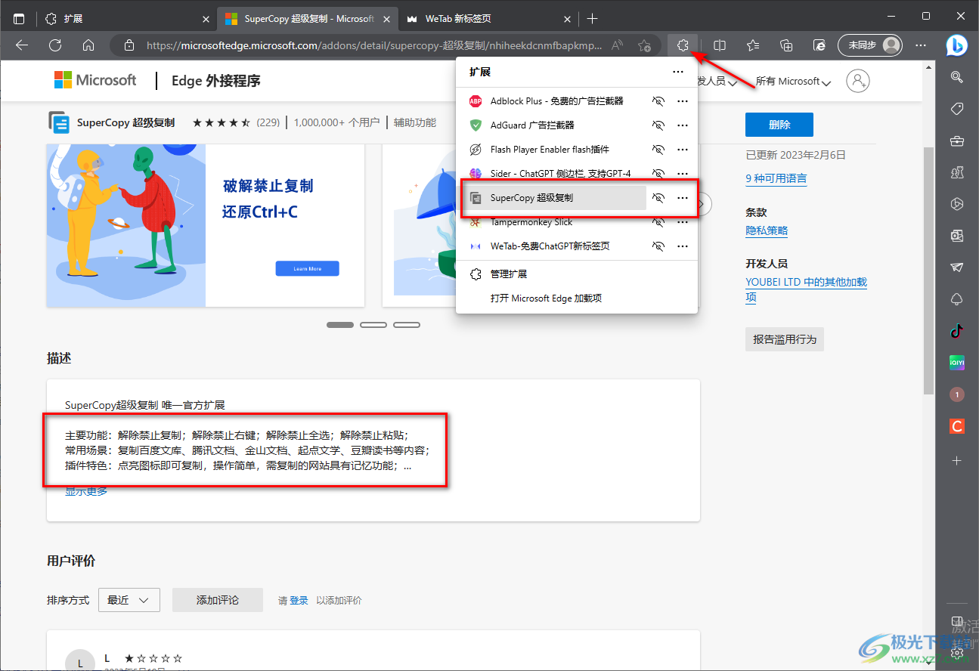Open the sidebar paper plane Drop icon
979x671 pixels.
tap(957, 267)
